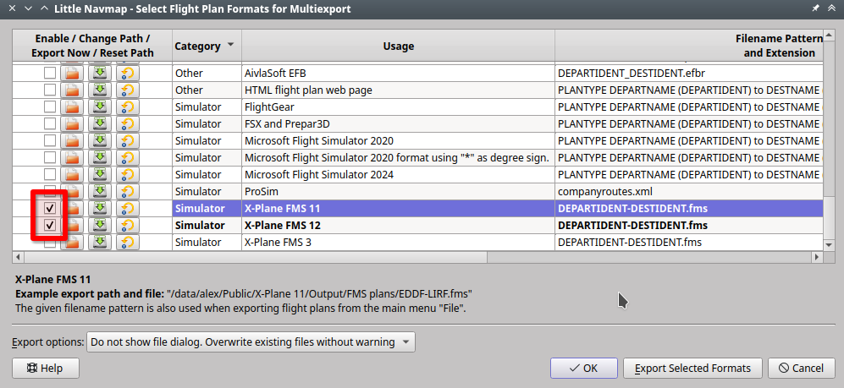This screenshot has height=388, width=844.
Task: Open Help for multiexport dialog
Action: (45, 368)
